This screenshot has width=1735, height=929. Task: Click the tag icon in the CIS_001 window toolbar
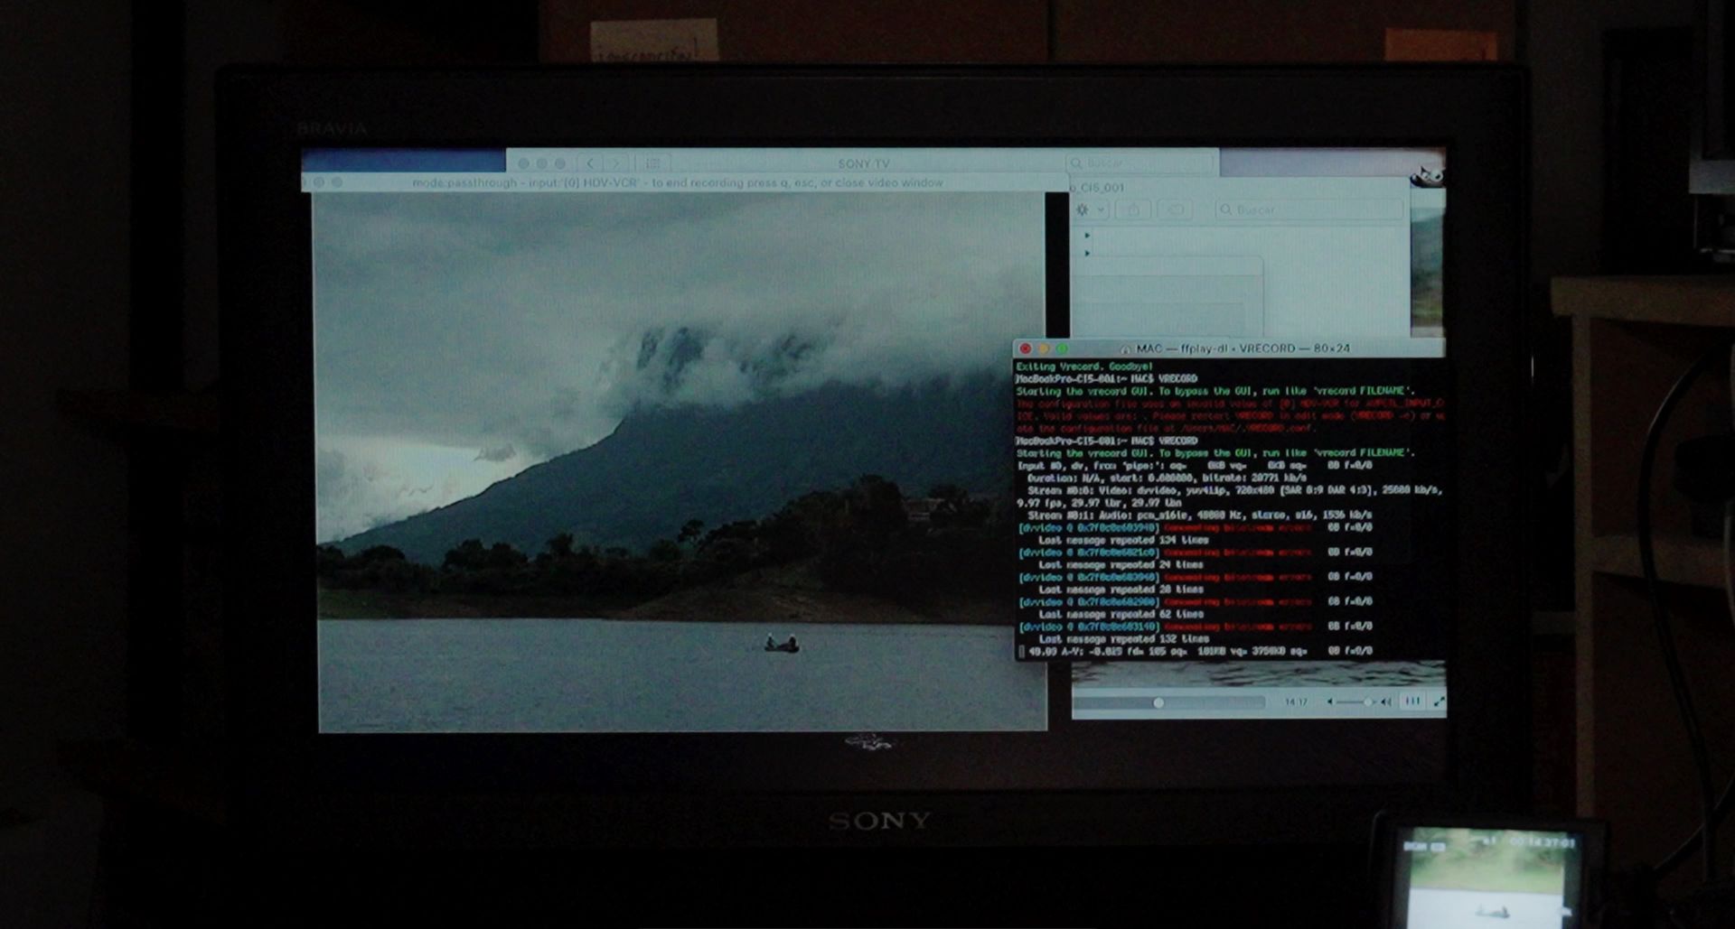pos(1176,209)
